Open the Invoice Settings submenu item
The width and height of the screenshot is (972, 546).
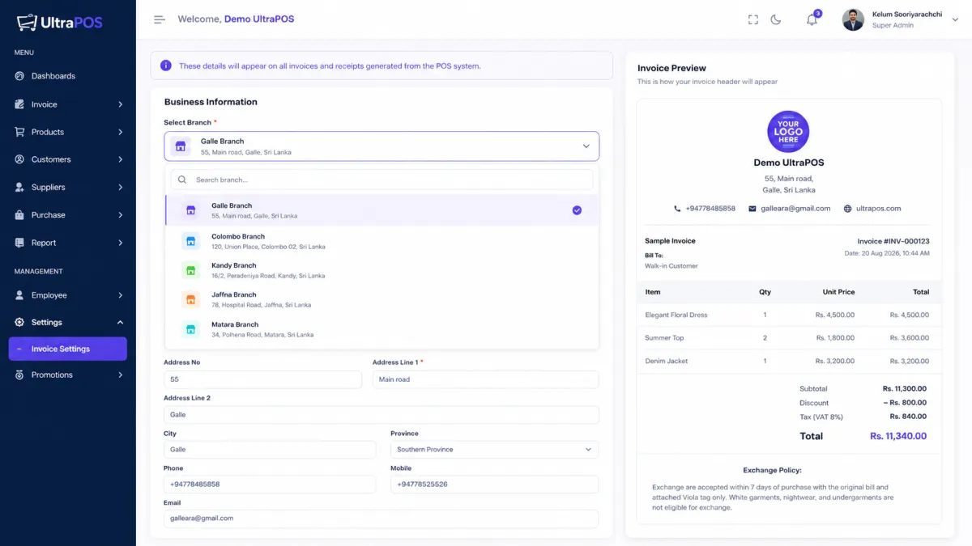pyautogui.click(x=68, y=349)
